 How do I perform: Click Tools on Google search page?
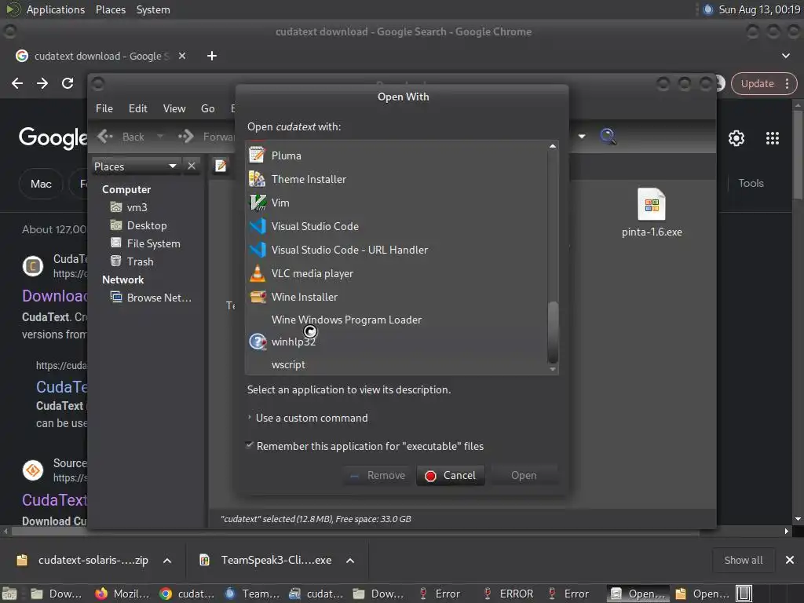tap(751, 183)
